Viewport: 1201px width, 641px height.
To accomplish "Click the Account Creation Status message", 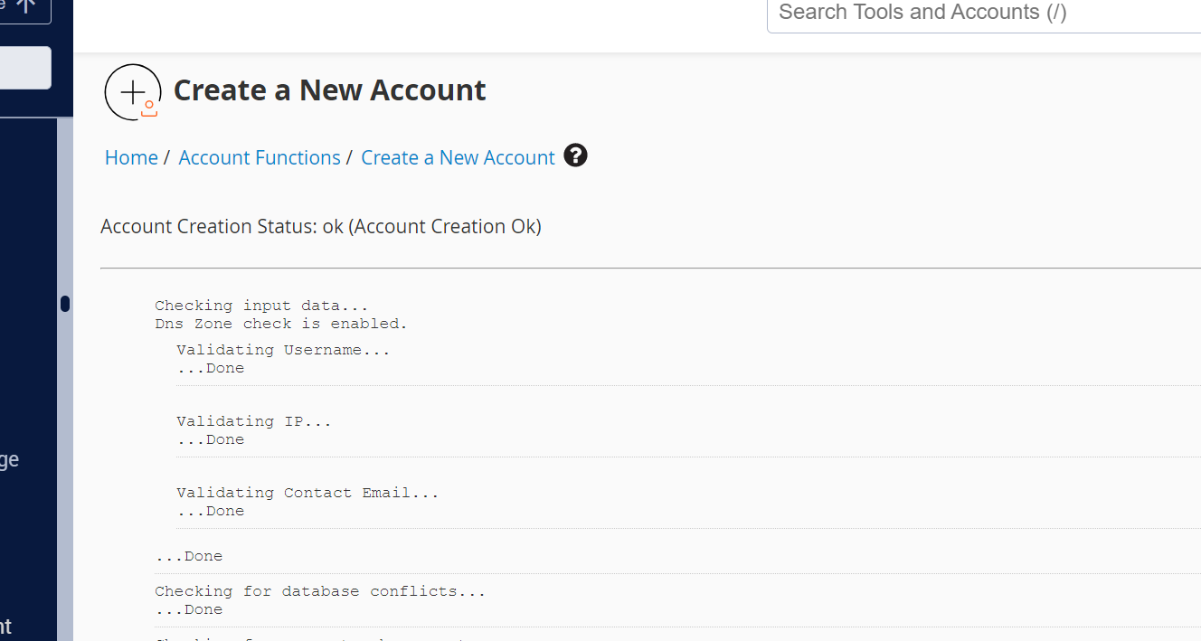I will pos(321,226).
